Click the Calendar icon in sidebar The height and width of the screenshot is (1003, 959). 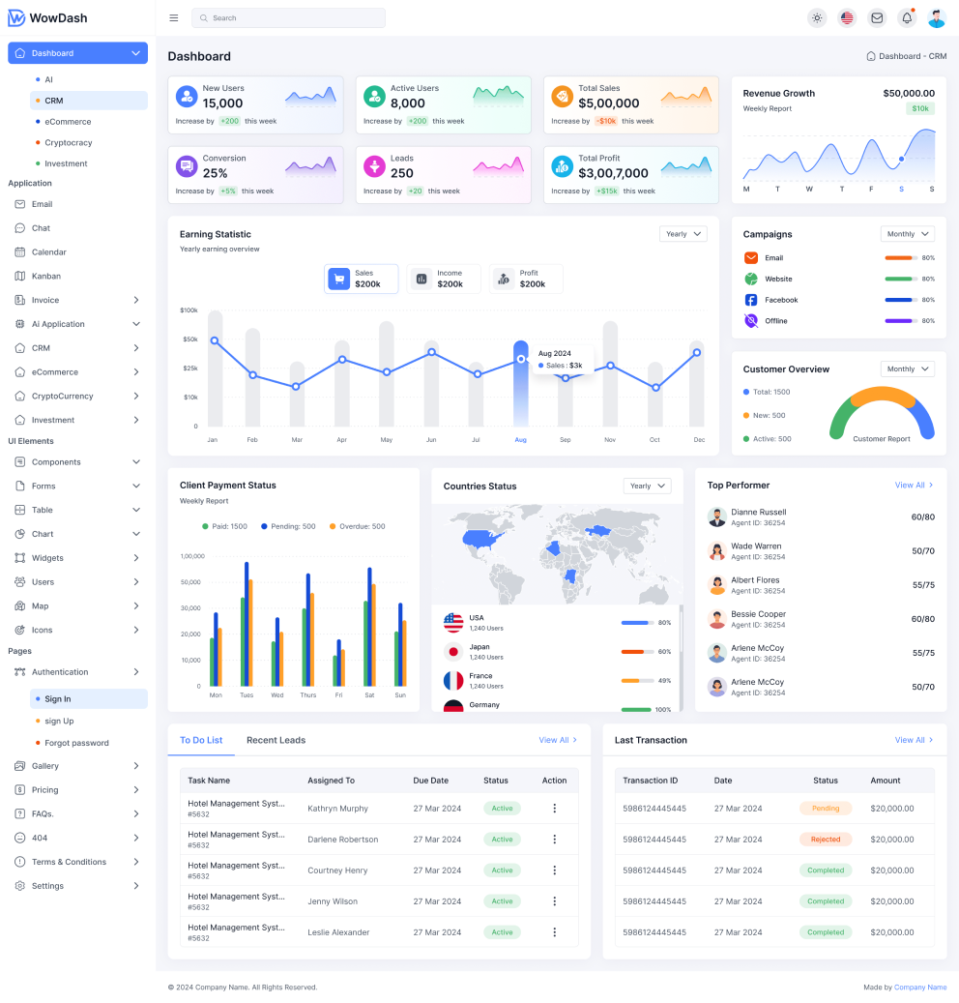tap(20, 252)
